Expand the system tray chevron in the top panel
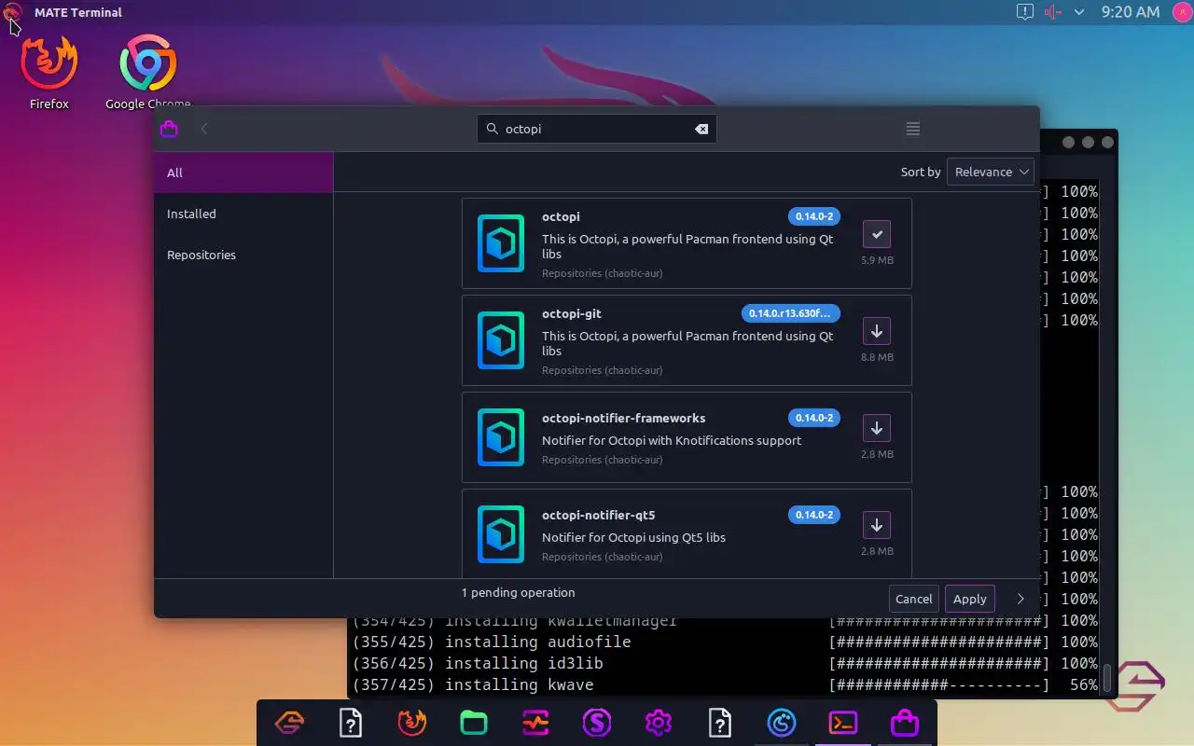The image size is (1194, 746). tap(1079, 12)
